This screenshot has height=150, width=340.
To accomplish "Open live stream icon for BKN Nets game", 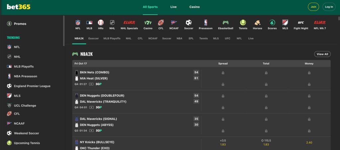I will click(x=91, y=84).
